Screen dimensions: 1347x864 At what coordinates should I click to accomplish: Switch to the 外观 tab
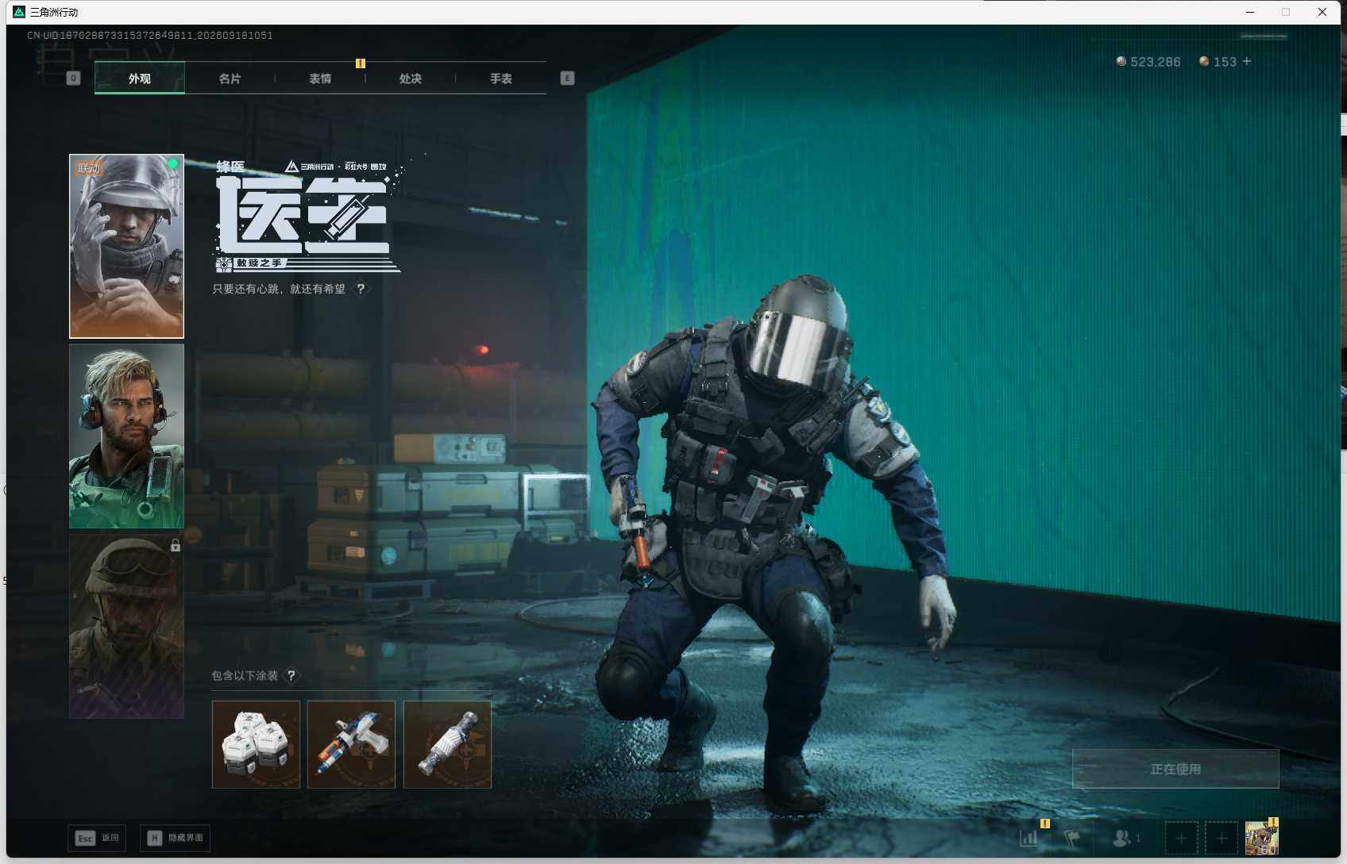coord(140,78)
